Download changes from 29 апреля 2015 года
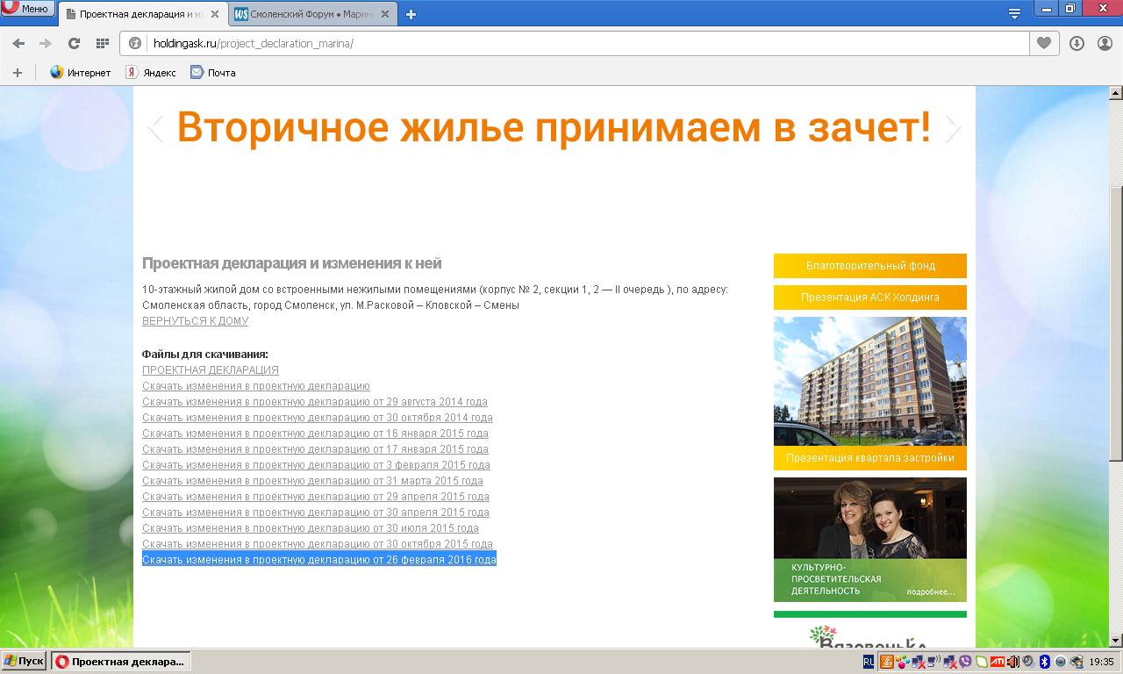The height and width of the screenshot is (674, 1123). (316, 497)
